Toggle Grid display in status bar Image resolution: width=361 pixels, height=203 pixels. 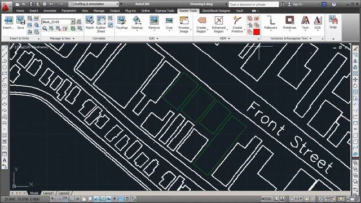click(65, 199)
